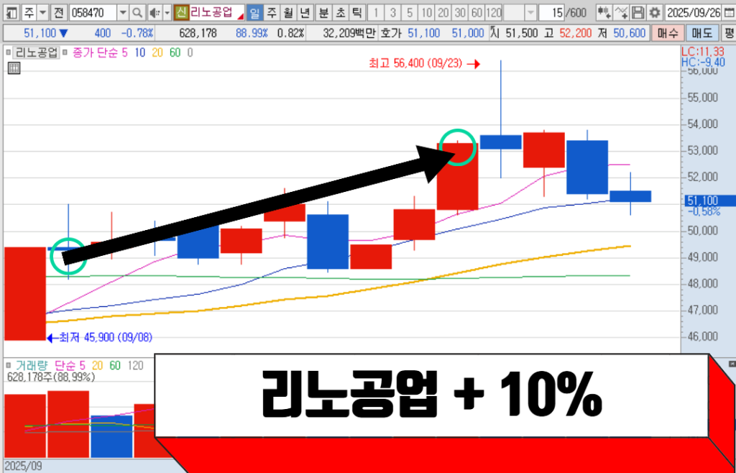Click the magnifier stock search icon

(x=137, y=13)
